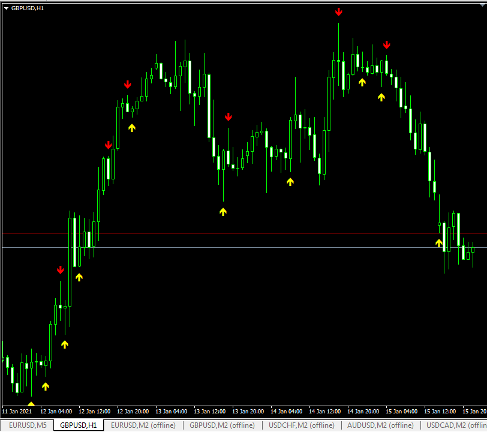Click the '14 Jan 12:00' time label

325,412
